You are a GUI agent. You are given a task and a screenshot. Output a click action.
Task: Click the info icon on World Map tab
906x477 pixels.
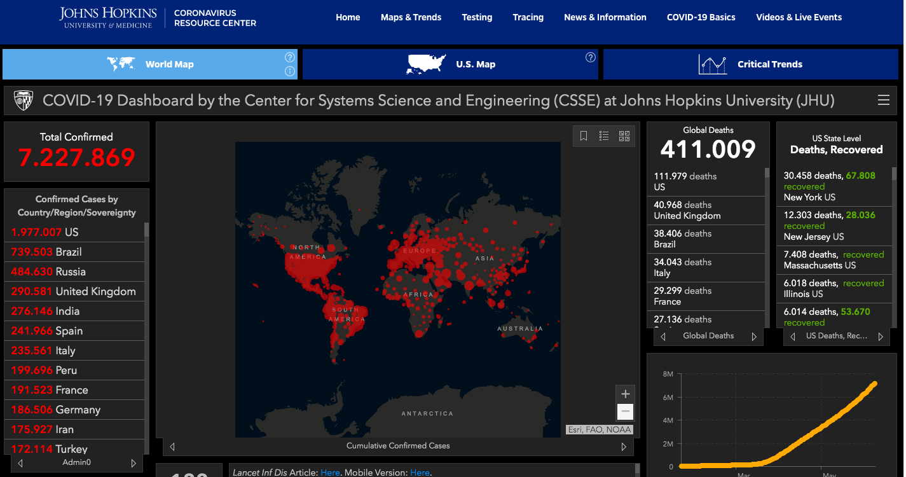(290, 71)
